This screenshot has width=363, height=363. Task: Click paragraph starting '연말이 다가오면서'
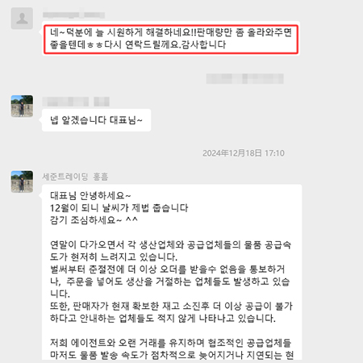pos(171,251)
